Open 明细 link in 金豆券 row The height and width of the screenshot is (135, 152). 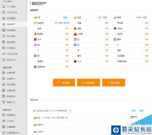click(x=60, y=23)
